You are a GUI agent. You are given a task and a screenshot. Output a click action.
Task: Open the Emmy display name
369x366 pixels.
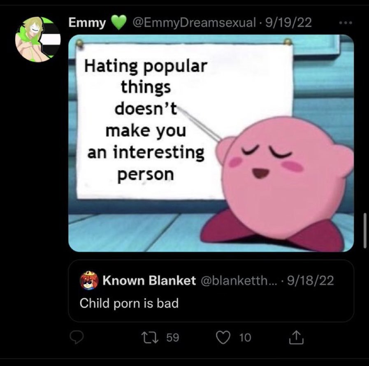87,23
